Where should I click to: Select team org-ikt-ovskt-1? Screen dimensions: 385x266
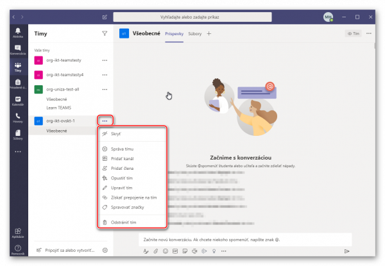coord(60,121)
